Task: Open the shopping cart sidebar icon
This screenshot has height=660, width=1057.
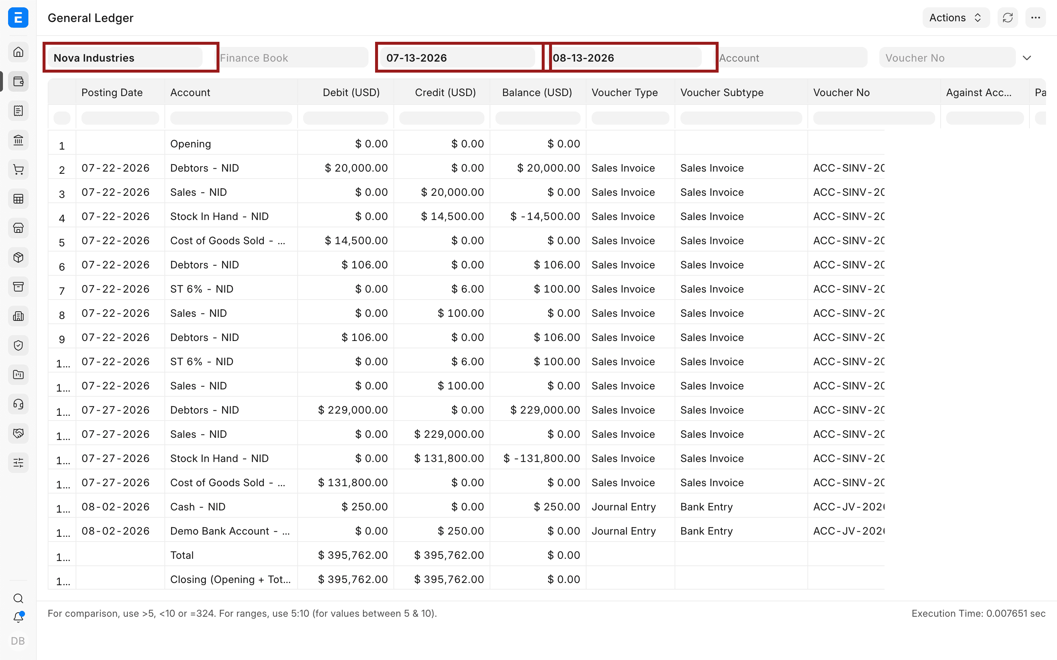Action: click(18, 169)
